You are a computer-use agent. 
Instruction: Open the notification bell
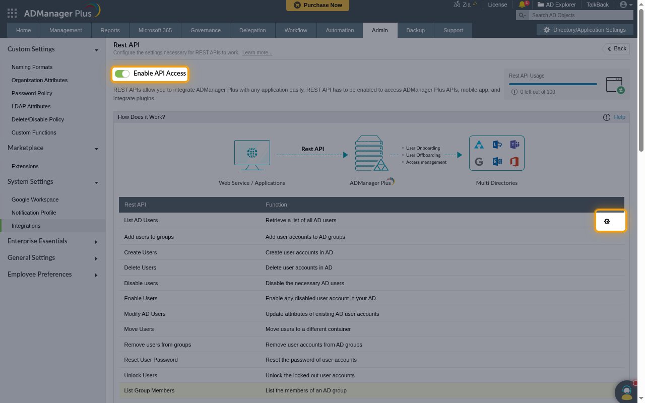(x=522, y=5)
